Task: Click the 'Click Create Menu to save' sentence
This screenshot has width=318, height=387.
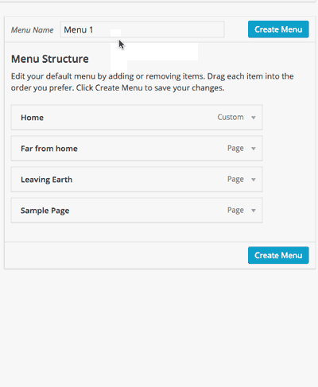Action: pos(150,87)
